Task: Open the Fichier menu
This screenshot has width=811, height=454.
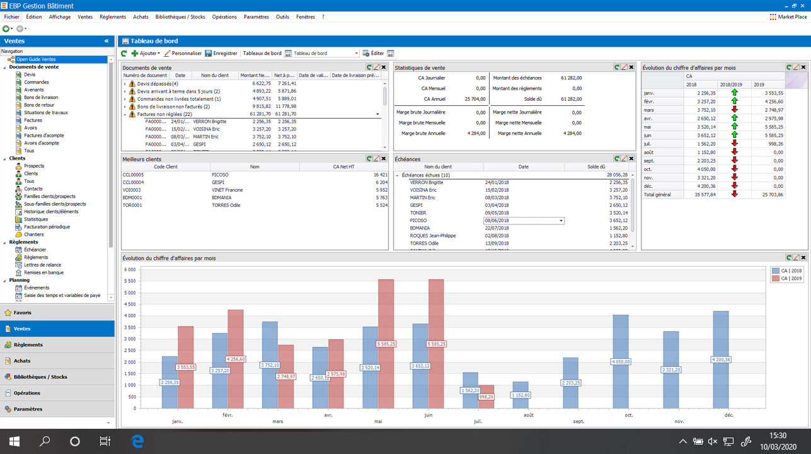Action: pyautogui.click(x=11, y=17)
